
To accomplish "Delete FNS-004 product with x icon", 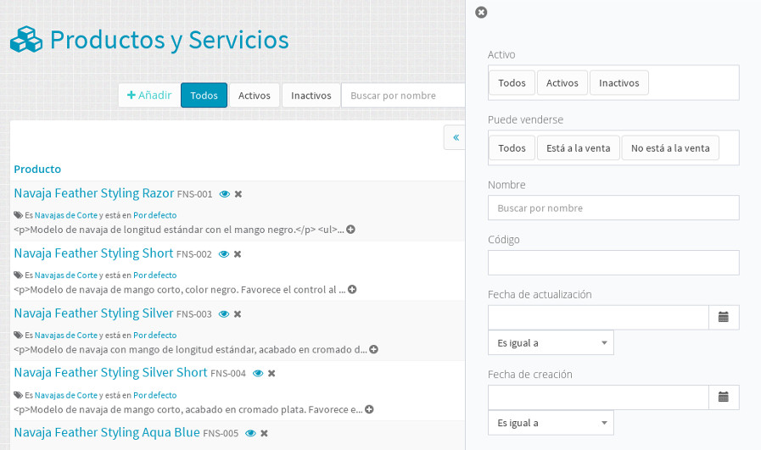I will click(x=271, y=374).
